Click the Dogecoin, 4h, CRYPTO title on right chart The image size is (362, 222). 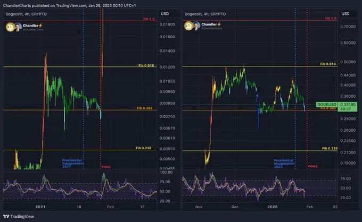click(207, 14)
